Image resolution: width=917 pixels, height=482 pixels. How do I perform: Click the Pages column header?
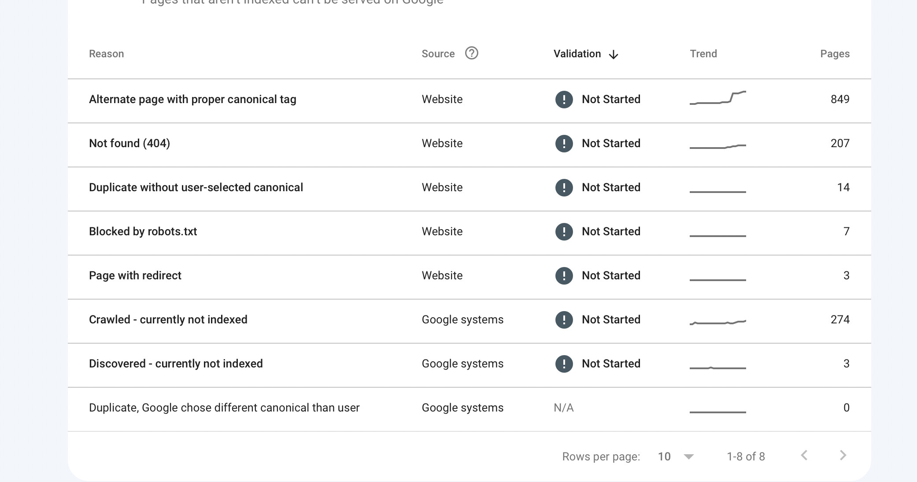click(x=835, y=54)
